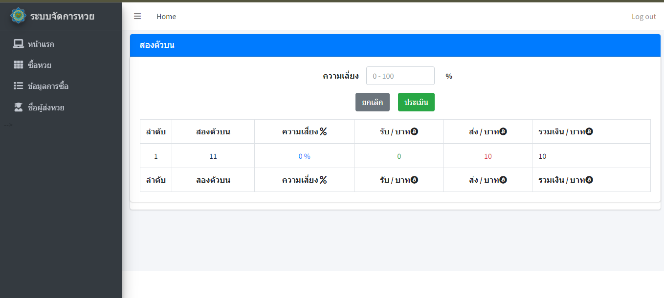The width and height of the screenshot is (664, 298).
Task: Click the ระบบจัดการหวย brand title
Action: pos(62,16)
